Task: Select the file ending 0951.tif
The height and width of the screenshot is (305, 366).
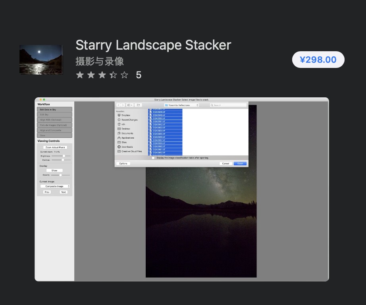Action: tap(165, 122)
